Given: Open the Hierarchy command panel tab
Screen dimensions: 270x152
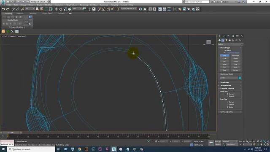Looking at the screenshot, I should tap(228, 36).
